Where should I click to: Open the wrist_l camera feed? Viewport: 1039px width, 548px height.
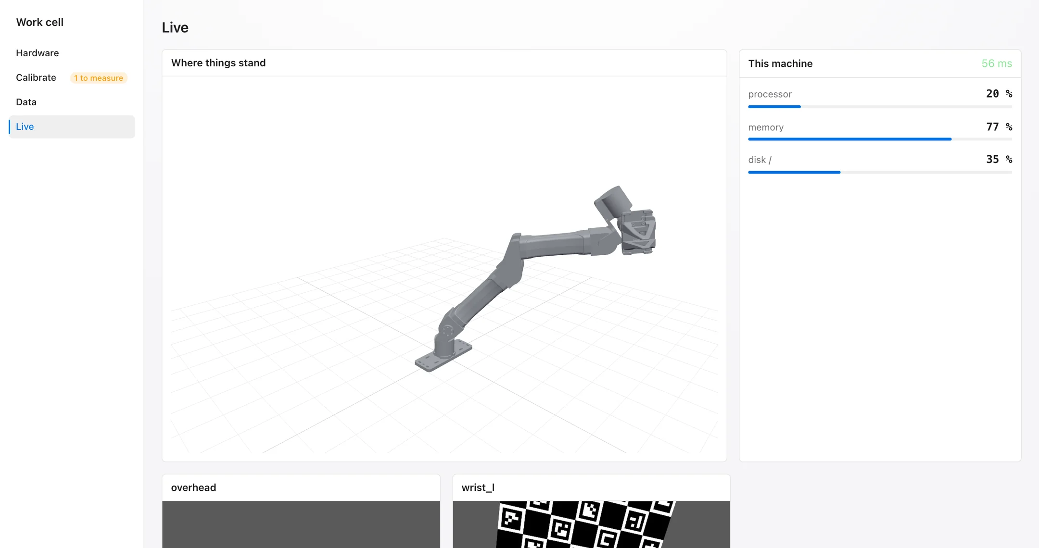pyautogui.click(x=592, y=524)
